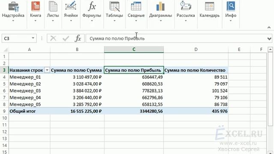The width and height of the screenshot is (274, 154).
Task: Select cell with 662796,86
Action: point(134,98)
